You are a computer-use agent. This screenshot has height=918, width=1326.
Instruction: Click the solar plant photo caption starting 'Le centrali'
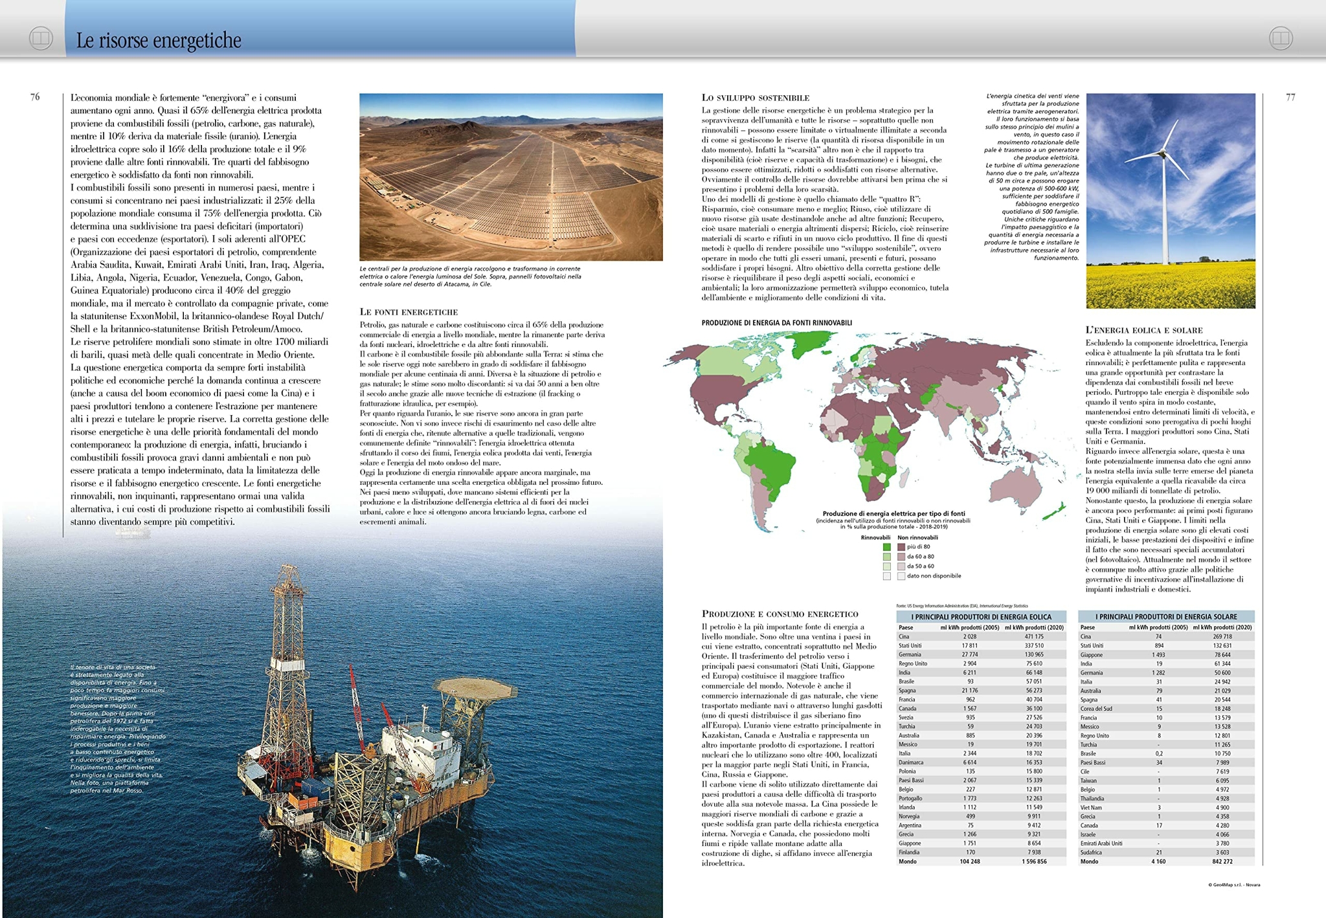click(471, 276)
